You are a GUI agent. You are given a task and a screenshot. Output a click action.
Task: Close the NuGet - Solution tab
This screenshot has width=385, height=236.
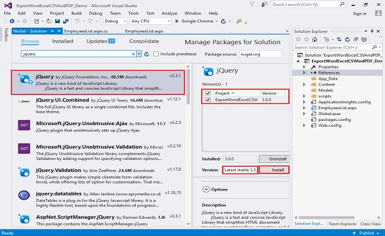pos(59,31)
